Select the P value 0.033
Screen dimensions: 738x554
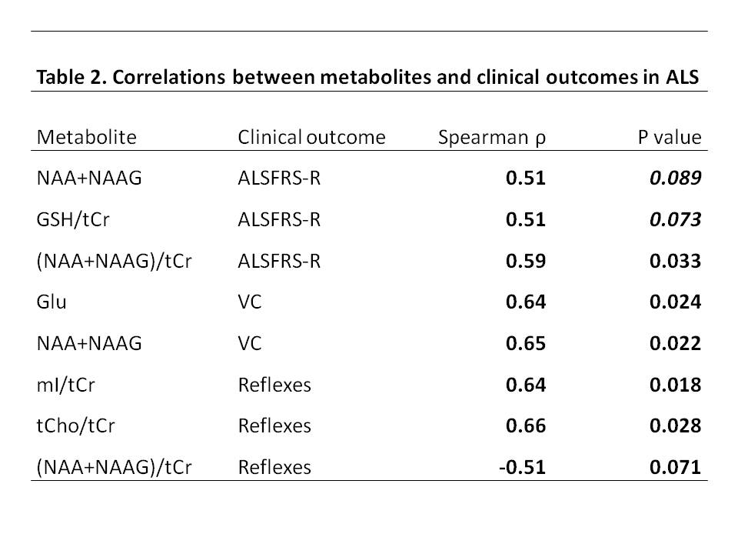pyautogui.click(x=675, y=262)
